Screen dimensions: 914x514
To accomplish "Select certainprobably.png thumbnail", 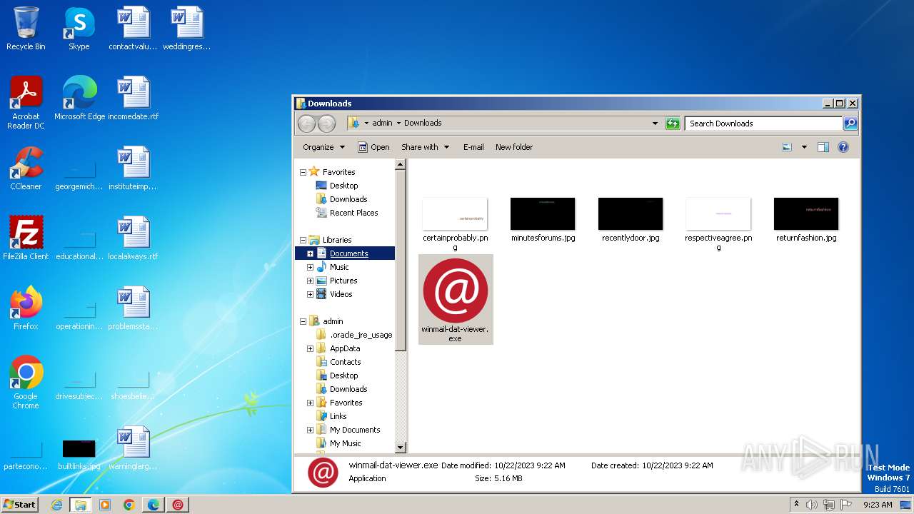I will pyautogui.click(x=456, y=224).
